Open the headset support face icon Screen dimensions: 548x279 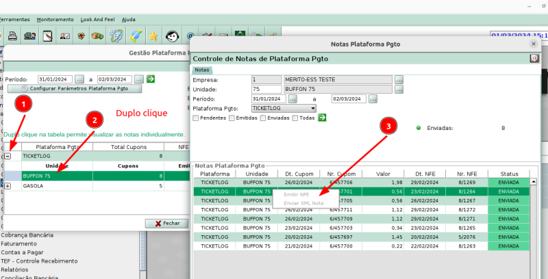(173, 35)
